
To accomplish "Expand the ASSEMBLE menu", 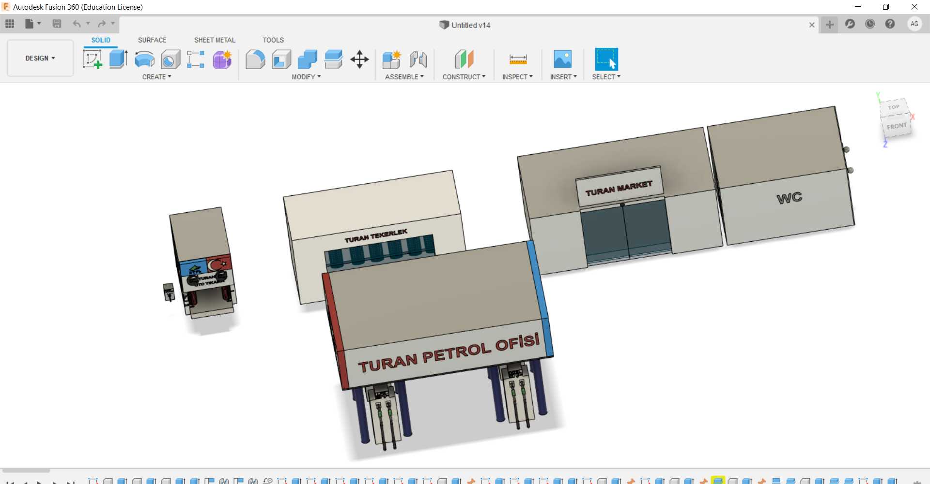I will pyautogui.click(x=404, y=77).
